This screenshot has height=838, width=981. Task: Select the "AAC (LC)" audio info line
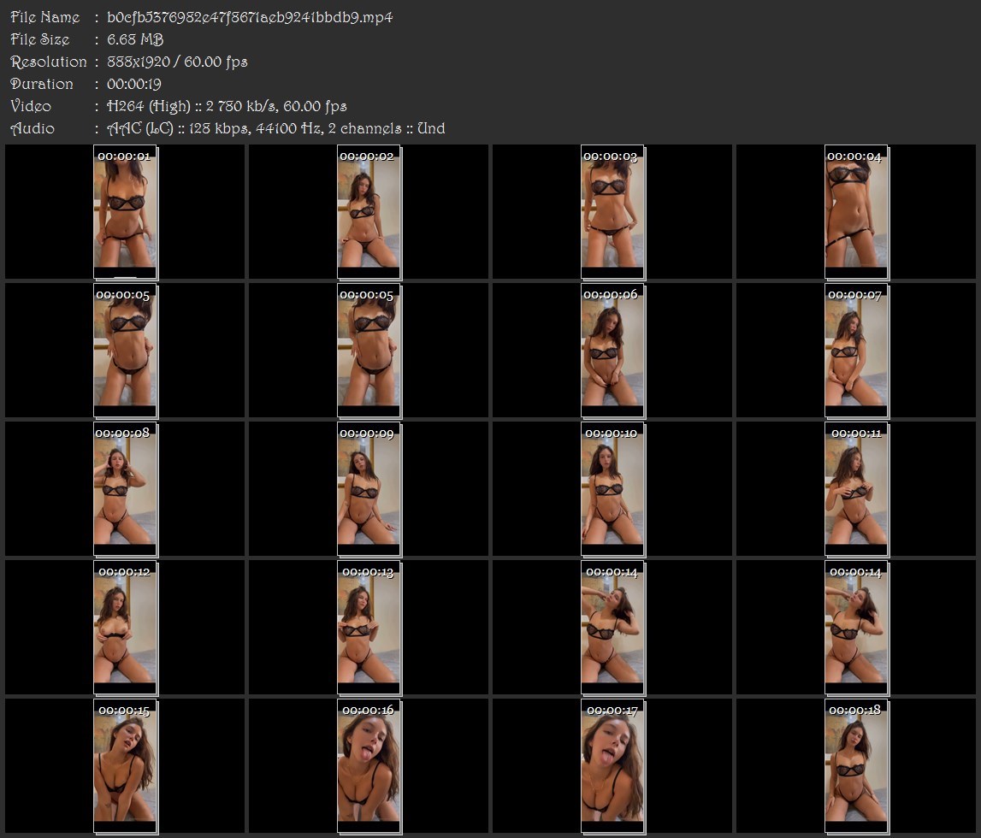click(276, 128)
